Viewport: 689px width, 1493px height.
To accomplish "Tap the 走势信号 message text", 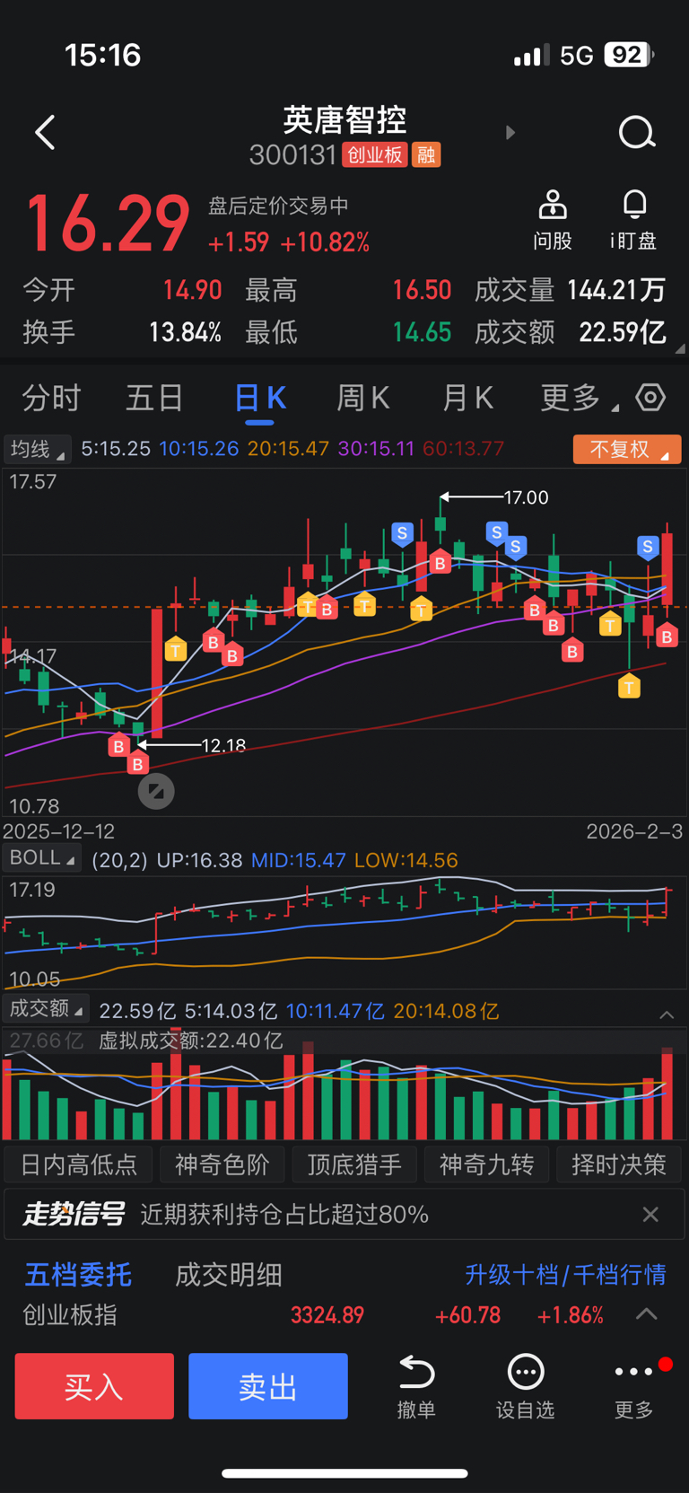I will click(x=284, y=1215).
